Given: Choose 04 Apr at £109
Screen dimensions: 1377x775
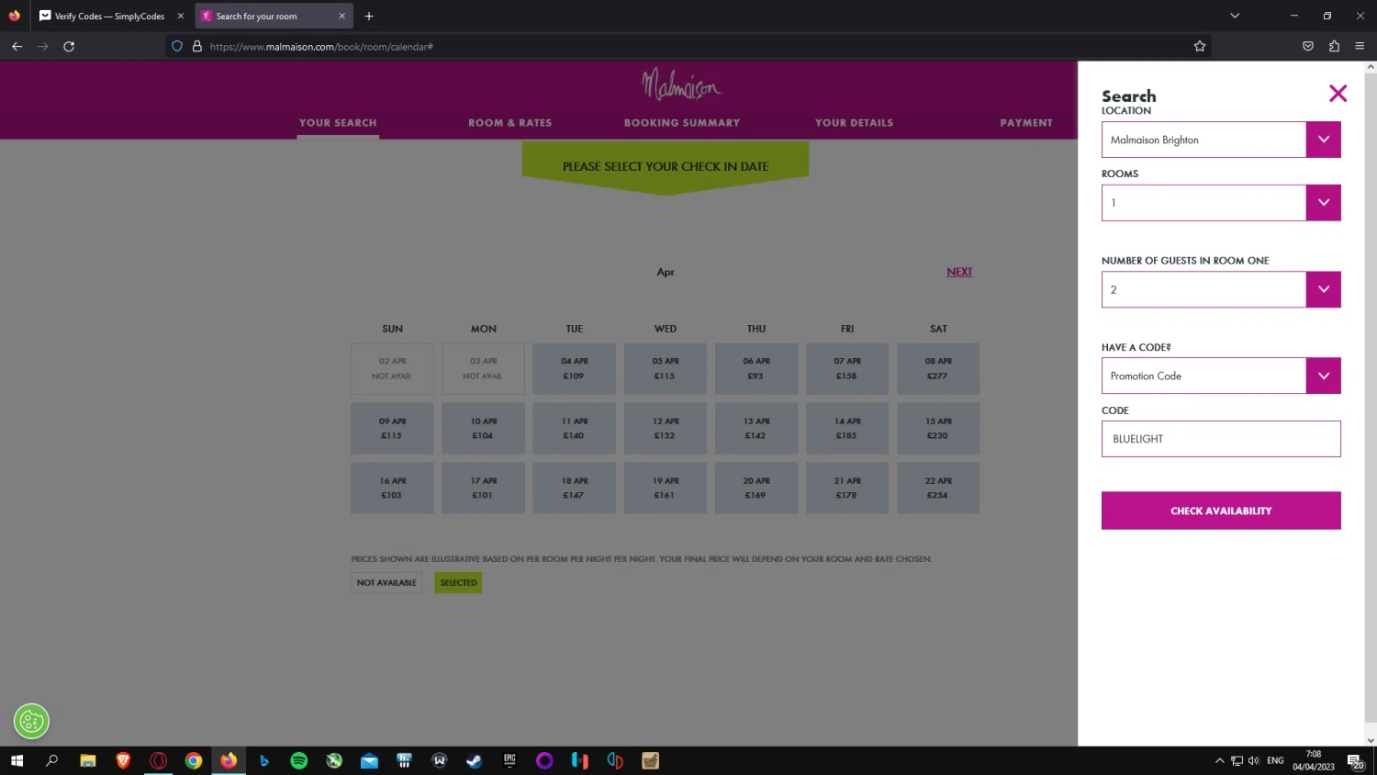Looking at the screenshot, I should point(575,368).
